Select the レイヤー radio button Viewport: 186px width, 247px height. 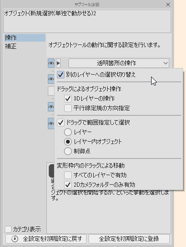(68, 132)
